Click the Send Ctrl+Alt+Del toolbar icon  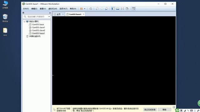coord(91,9)
